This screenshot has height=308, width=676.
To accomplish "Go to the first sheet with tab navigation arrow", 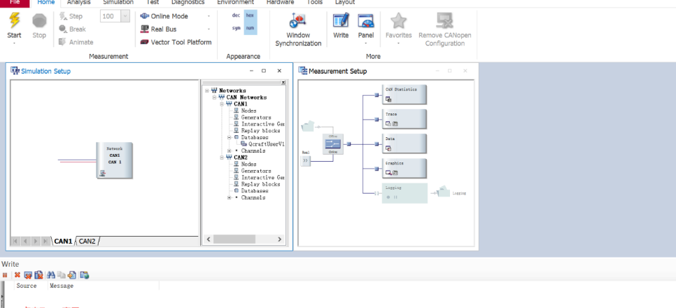I will (x=15, y=241).
